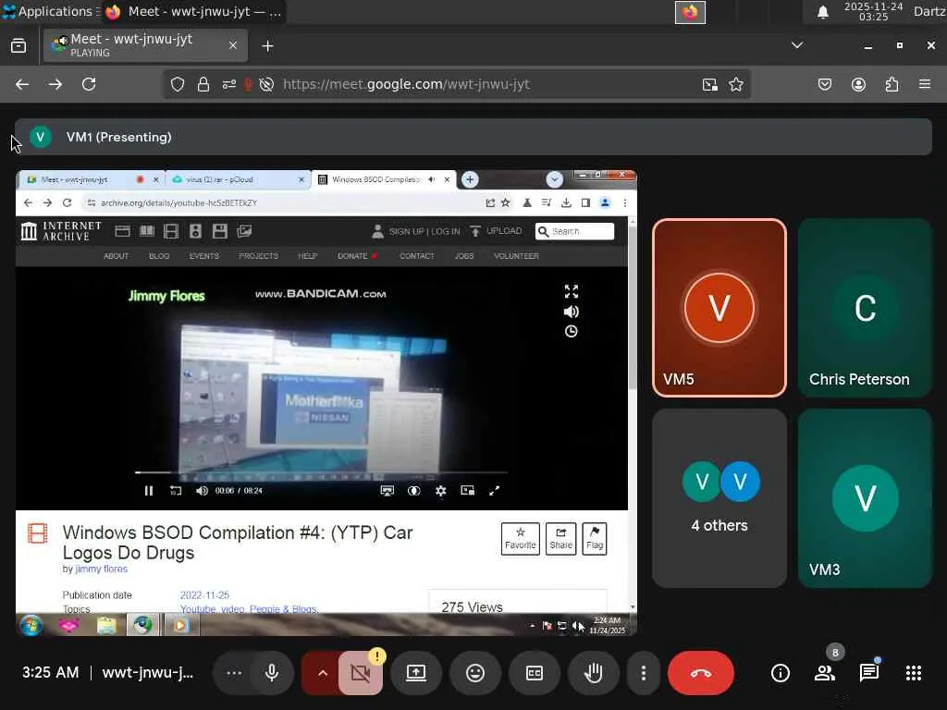Reload the Meet page in Firefox
This screenshot has width=947, height=710.
click(x=89, y=84)
